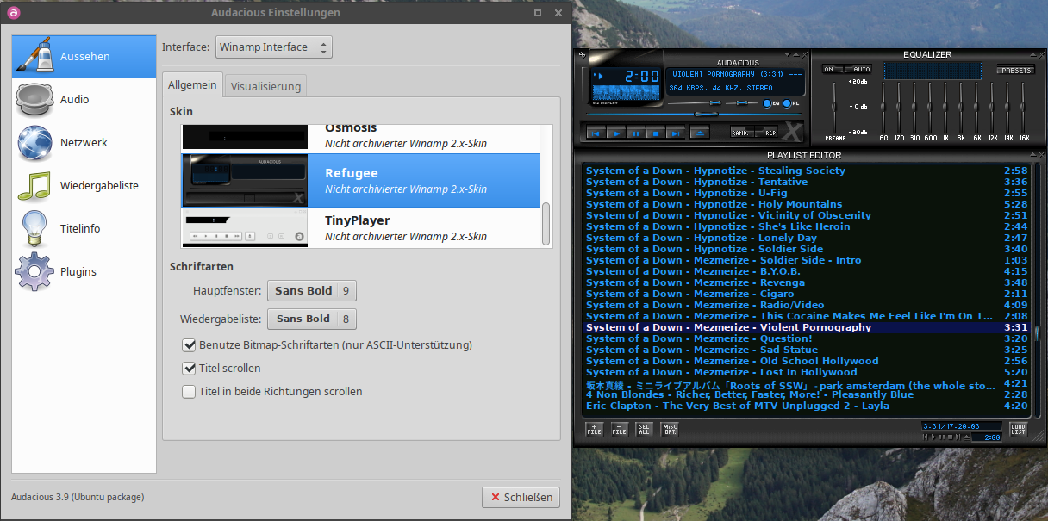This screenshot has height=521, width=1048.
Task: Click the Schließen button
Action: [x=521, y=497]
